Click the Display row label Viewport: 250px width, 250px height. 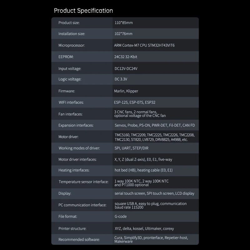65,193
